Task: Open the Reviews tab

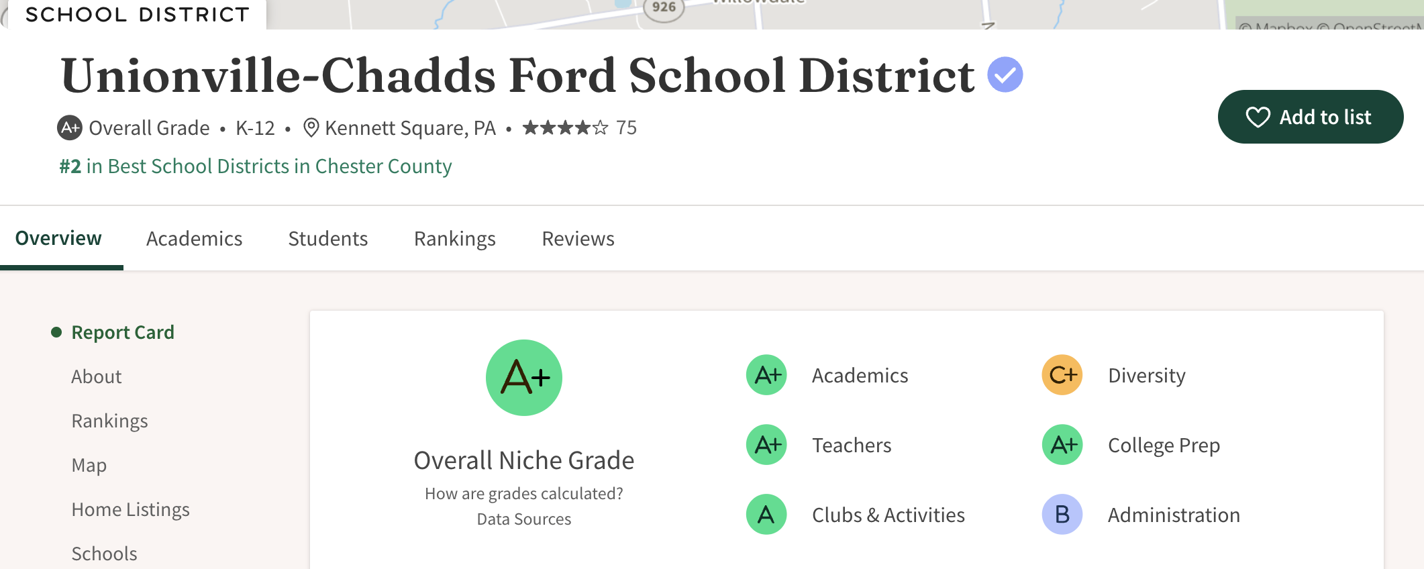Action: (x=578, y=239)
